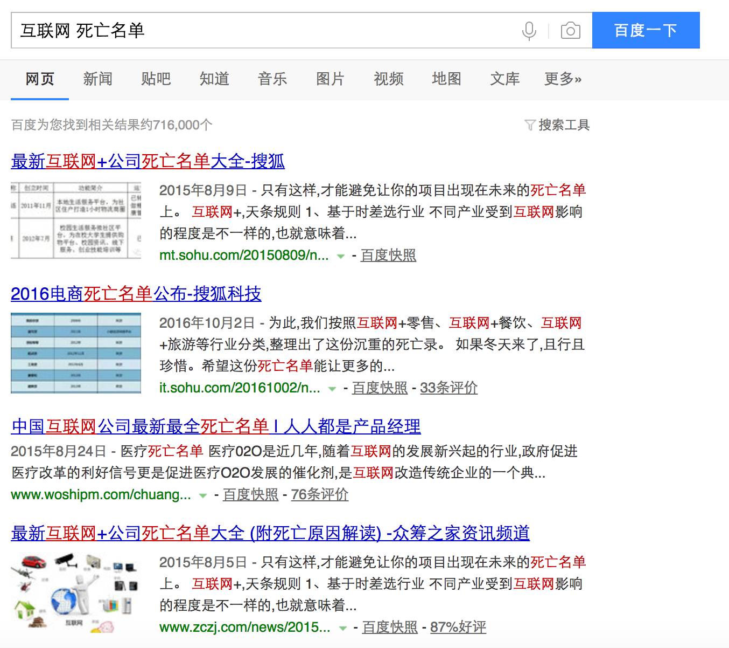
Task: Open result 最新互联网+公司死亡名单大全-搜狐
Action: pyautogui.click(x=148, y=161)
